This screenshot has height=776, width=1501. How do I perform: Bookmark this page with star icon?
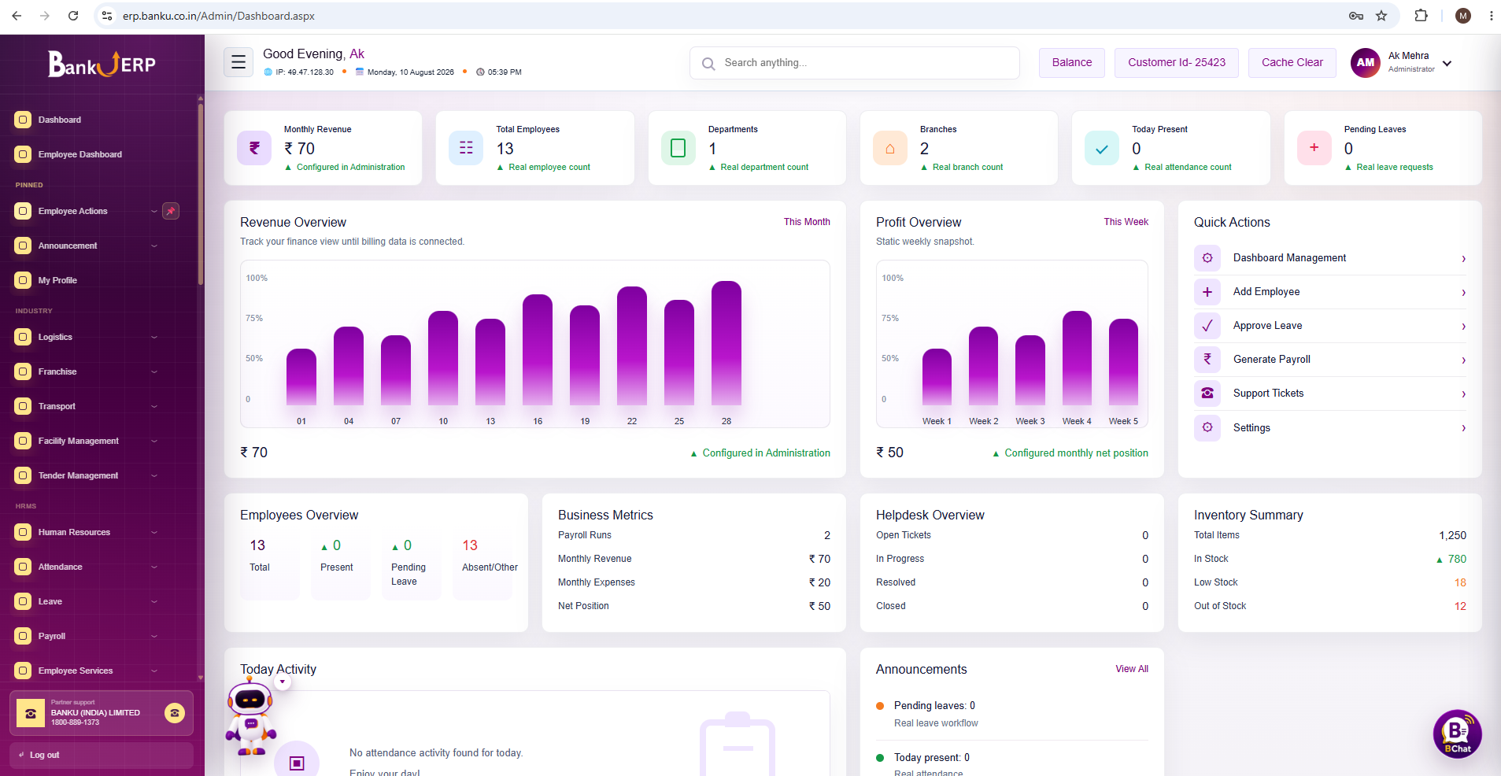point(1381,16)
